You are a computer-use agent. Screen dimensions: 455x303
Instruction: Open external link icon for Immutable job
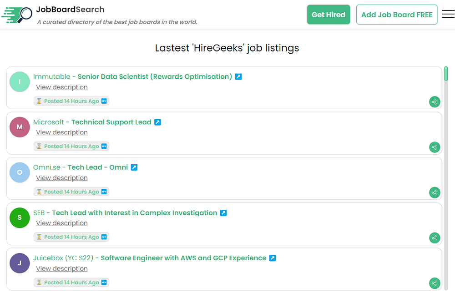(238, 76)
